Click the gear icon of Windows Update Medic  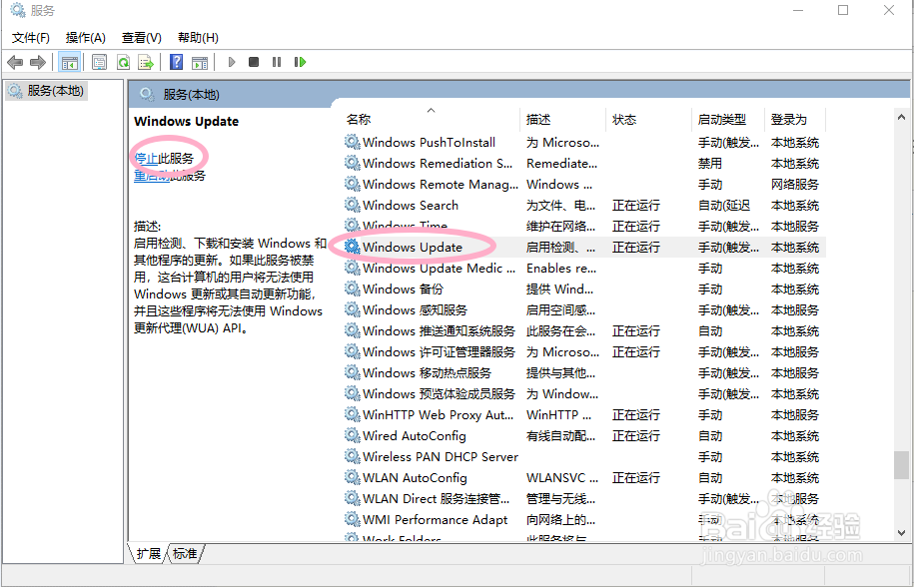(x=352, y=268)
